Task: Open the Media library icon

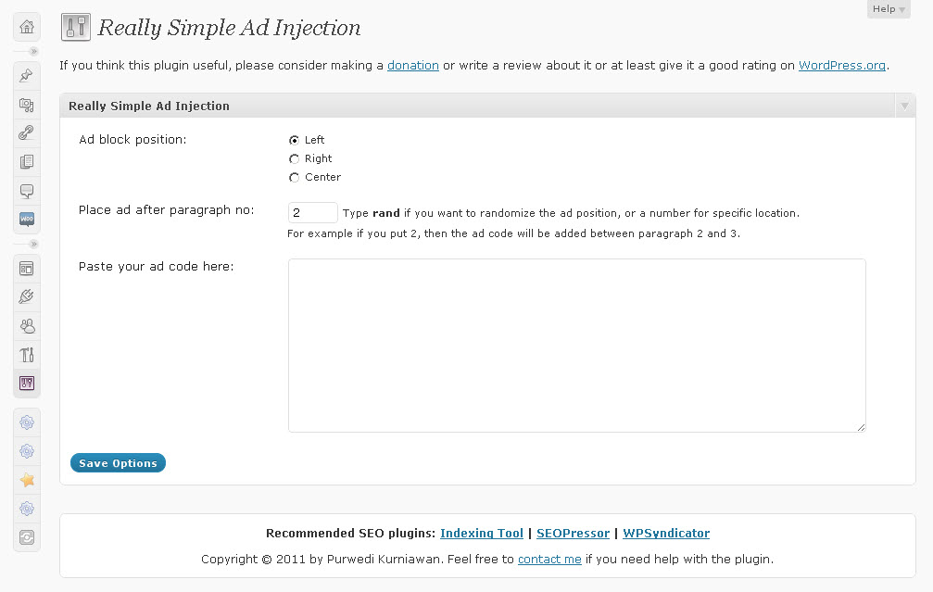Action: 27,105
